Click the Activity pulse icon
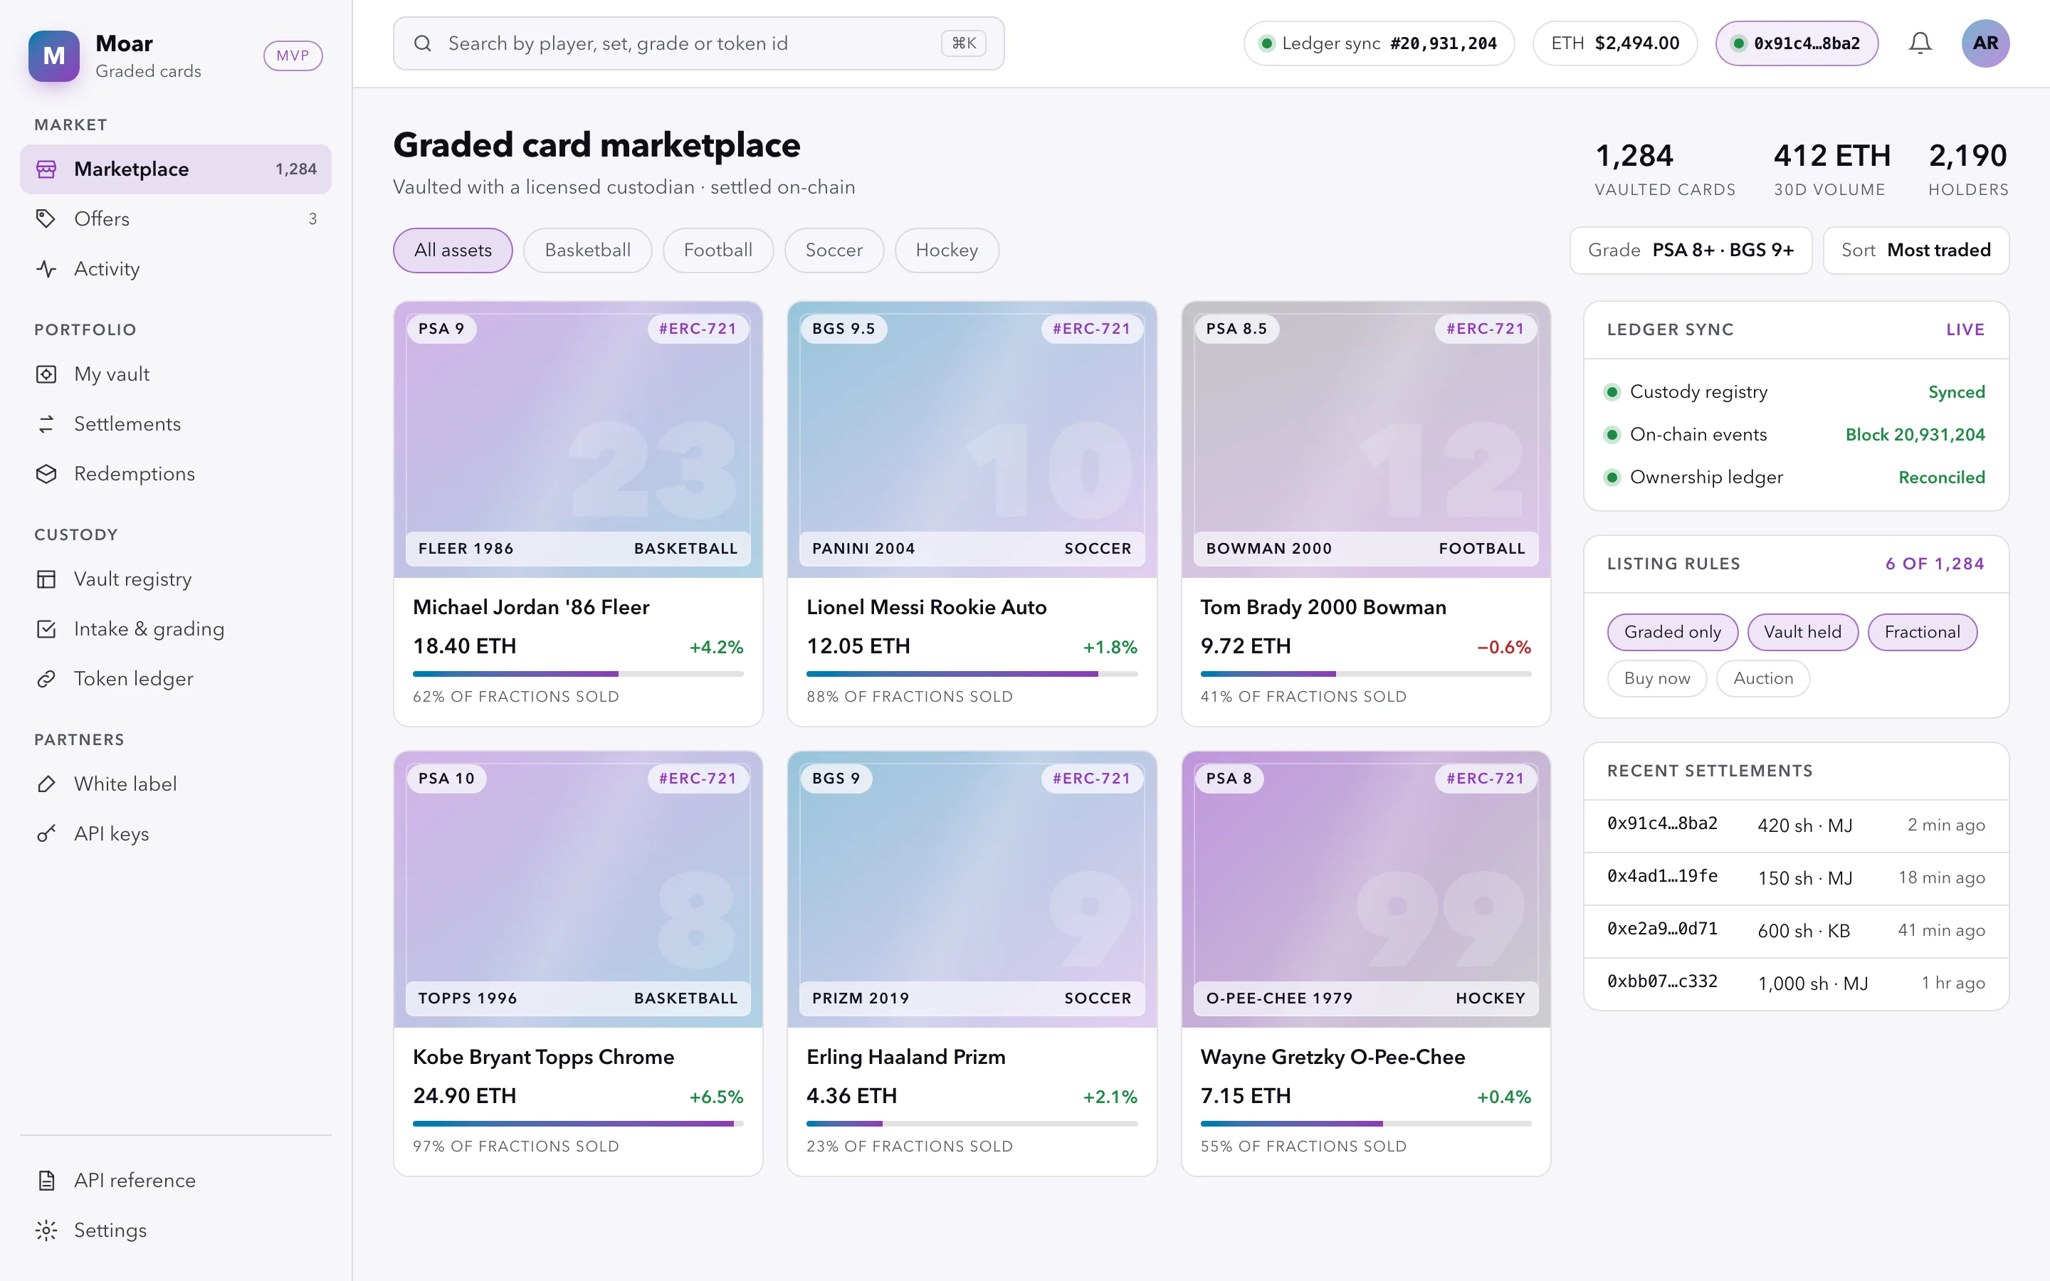2050x1281 pixels. click(x=46, y=268)
